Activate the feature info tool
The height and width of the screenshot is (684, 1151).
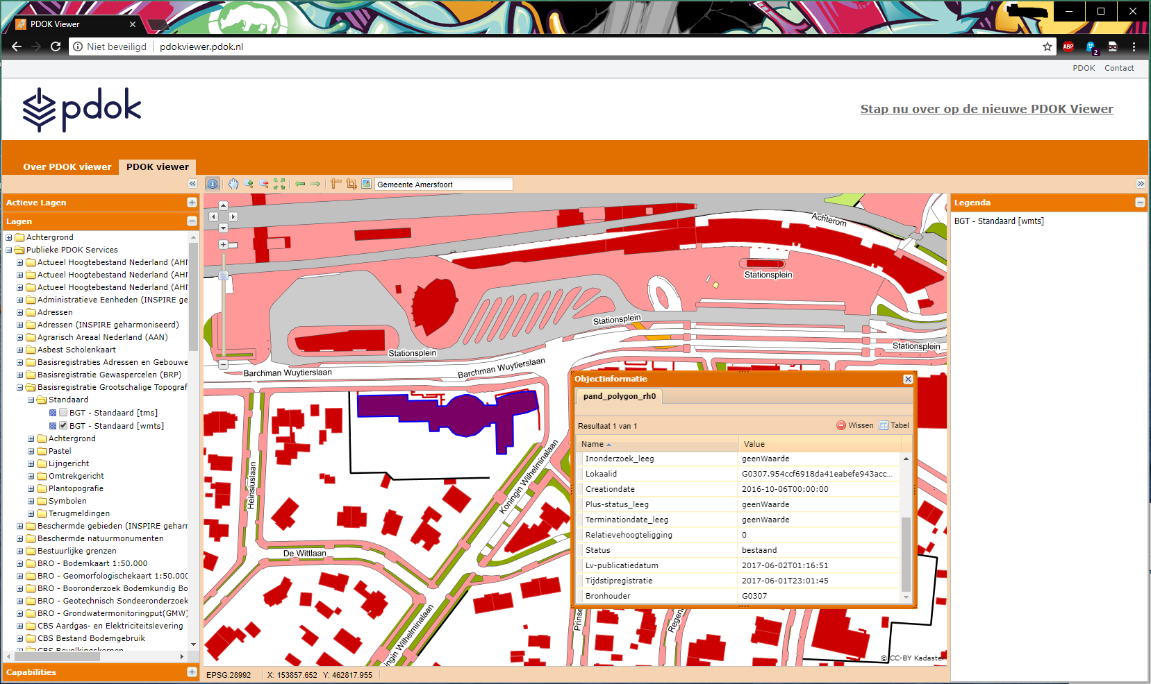[x=213, y=184]
